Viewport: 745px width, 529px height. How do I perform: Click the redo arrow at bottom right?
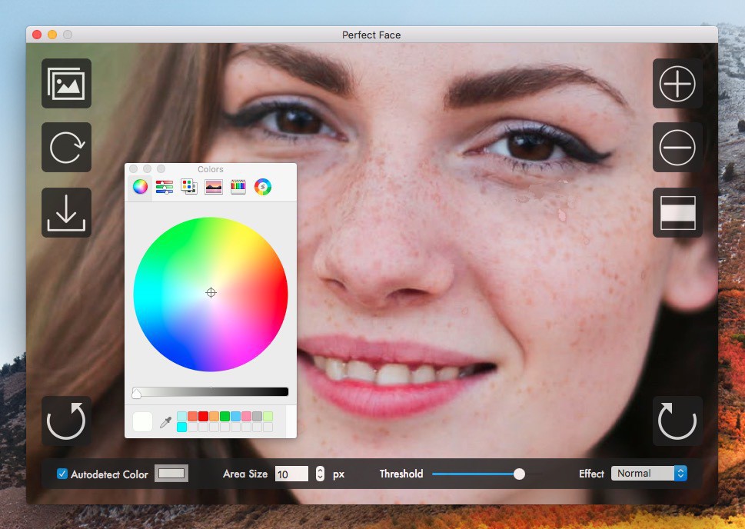pos(677,421)
